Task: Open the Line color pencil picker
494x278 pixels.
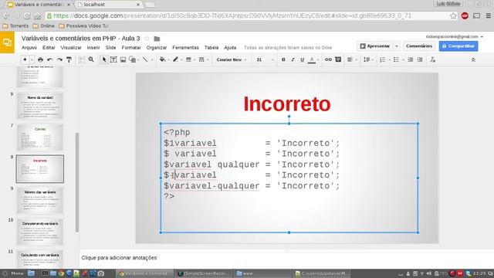Action: (x=177, y=59)
